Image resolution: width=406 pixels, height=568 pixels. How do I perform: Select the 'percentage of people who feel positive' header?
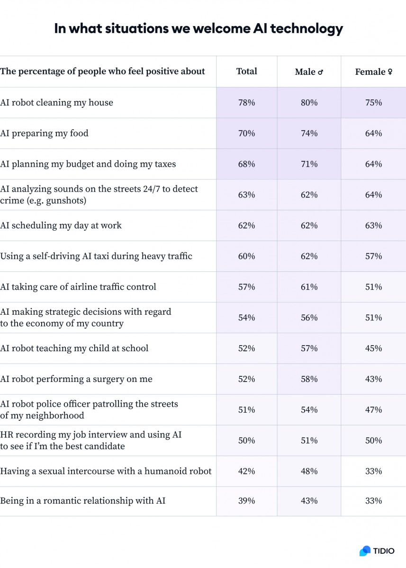point(102,71)
